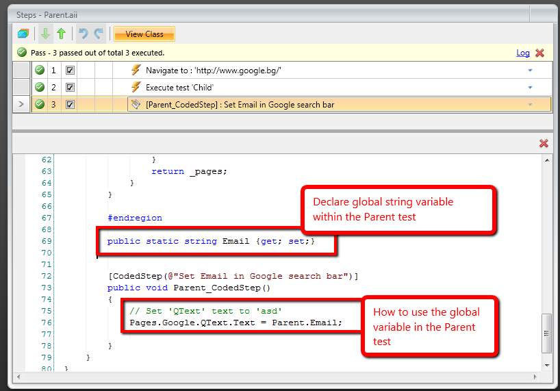Click lightning icon of Navigate to step
The height and width of the screenshot is (391, 560).
136,70
